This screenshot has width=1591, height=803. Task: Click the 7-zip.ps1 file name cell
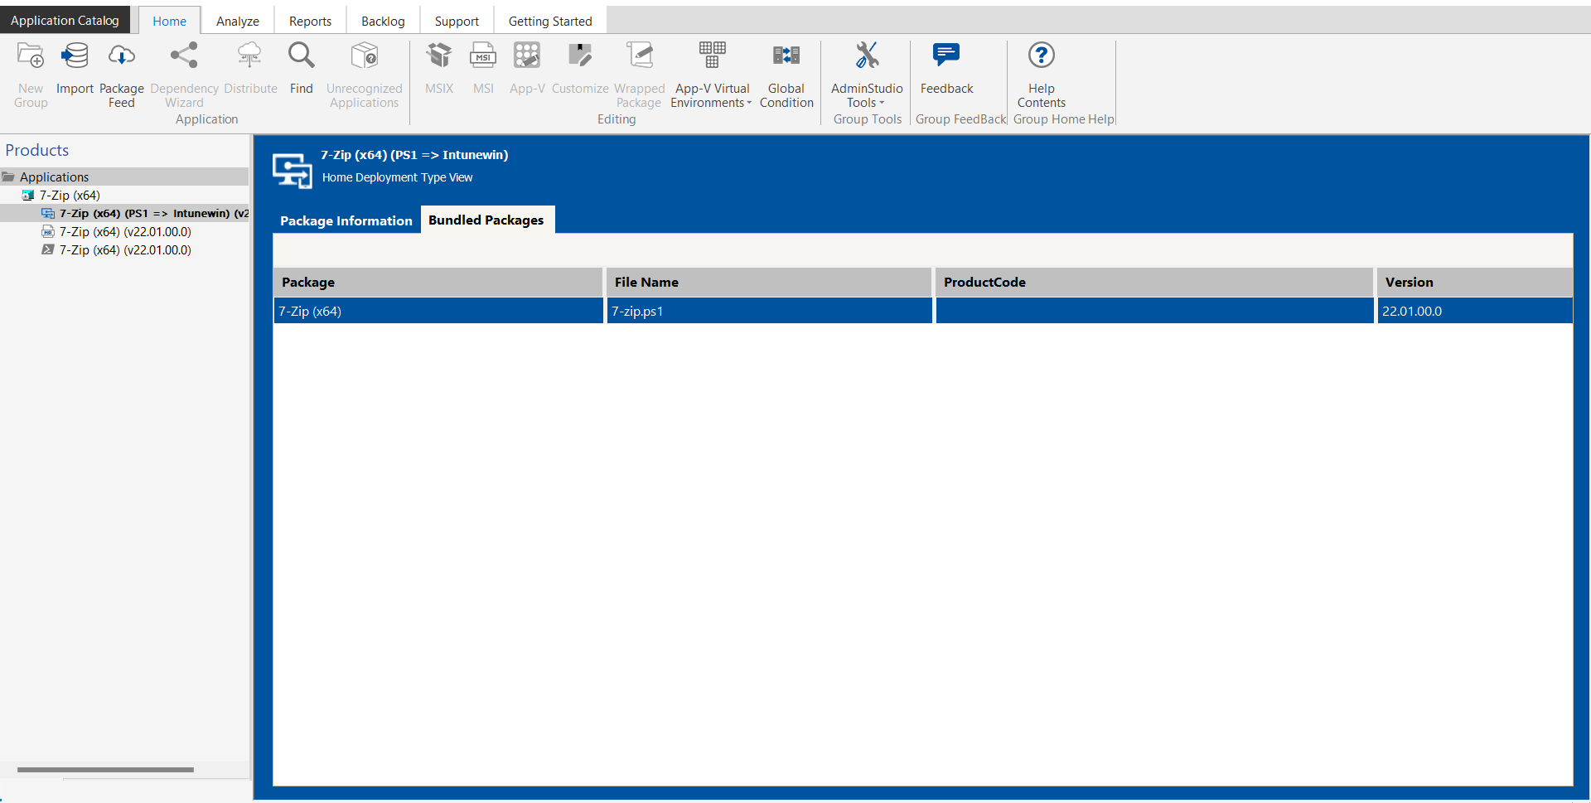click(x=769, y=311)
